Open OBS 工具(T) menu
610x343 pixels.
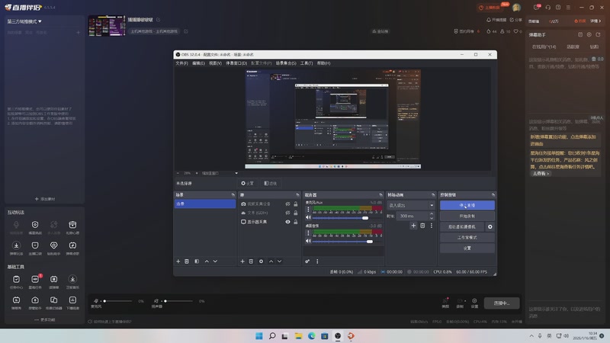tap(307, 63)
